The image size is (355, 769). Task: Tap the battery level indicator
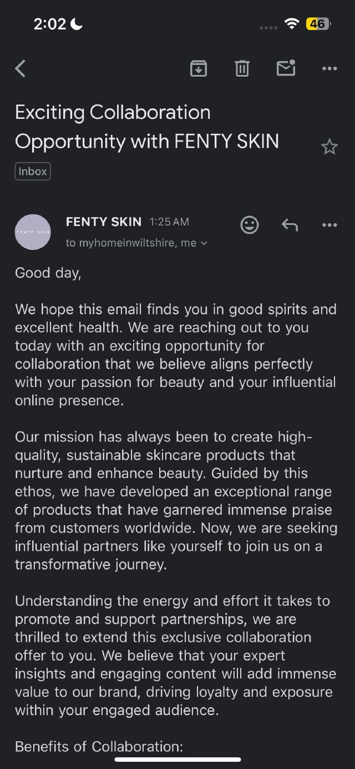tap(318, 24)
